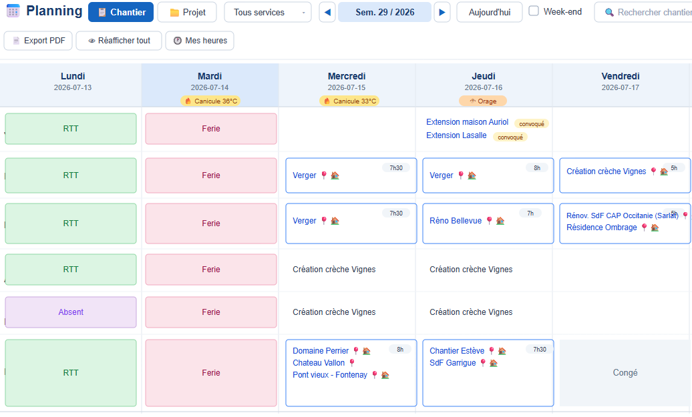
Task: Open the Résidence Ombrage link
Action: click(602, 227)
